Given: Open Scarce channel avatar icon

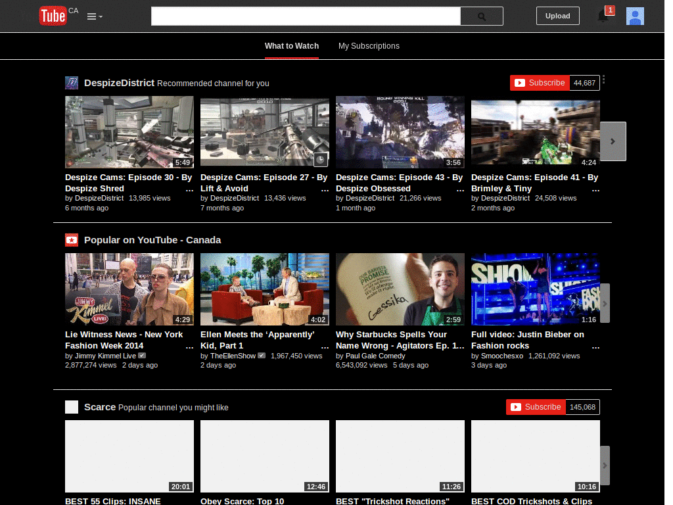Looking at the screenshot, I should pyautogui.click(x=71, y=407).
